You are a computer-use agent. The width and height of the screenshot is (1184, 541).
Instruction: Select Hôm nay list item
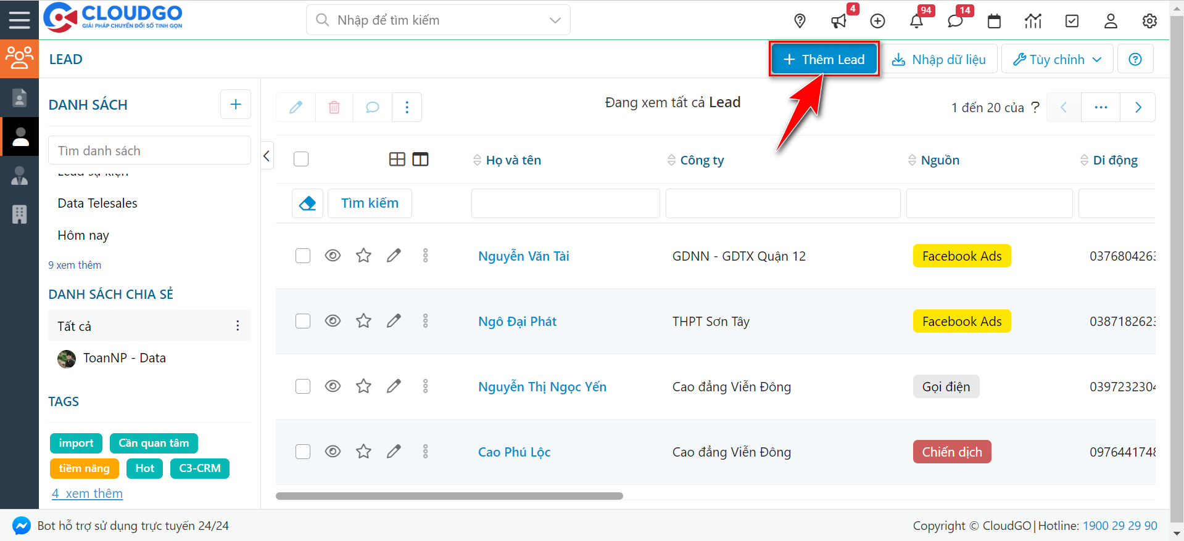point(83,235)
